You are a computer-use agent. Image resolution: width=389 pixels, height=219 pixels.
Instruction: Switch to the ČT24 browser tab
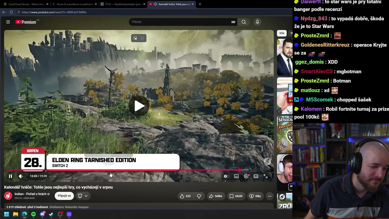pos(123,4)
